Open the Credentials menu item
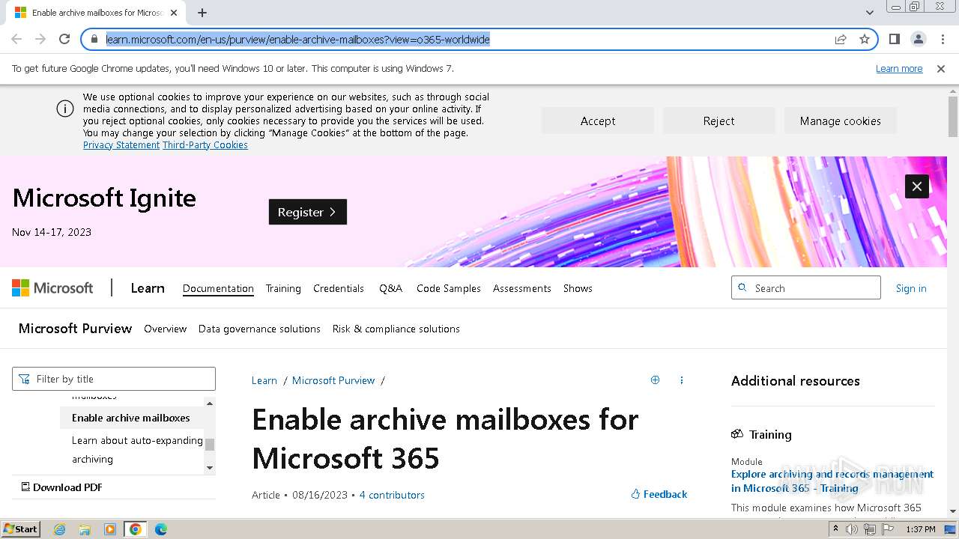 click(x=339, y=288)
